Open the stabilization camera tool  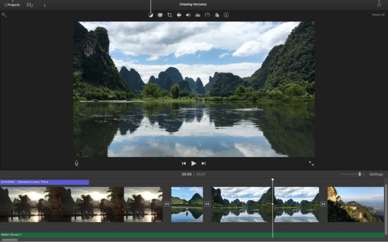click(179, 15)
